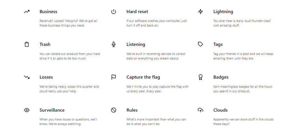The width and height of the screenshot is (293, 133).
Task: Click the Surveillance heading text
Action: coord(52,110)
